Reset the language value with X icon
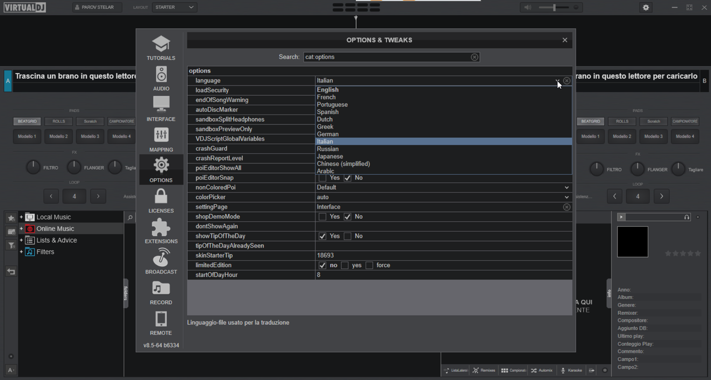This screenshot has height=380, width=711. (x=567, y=81)
